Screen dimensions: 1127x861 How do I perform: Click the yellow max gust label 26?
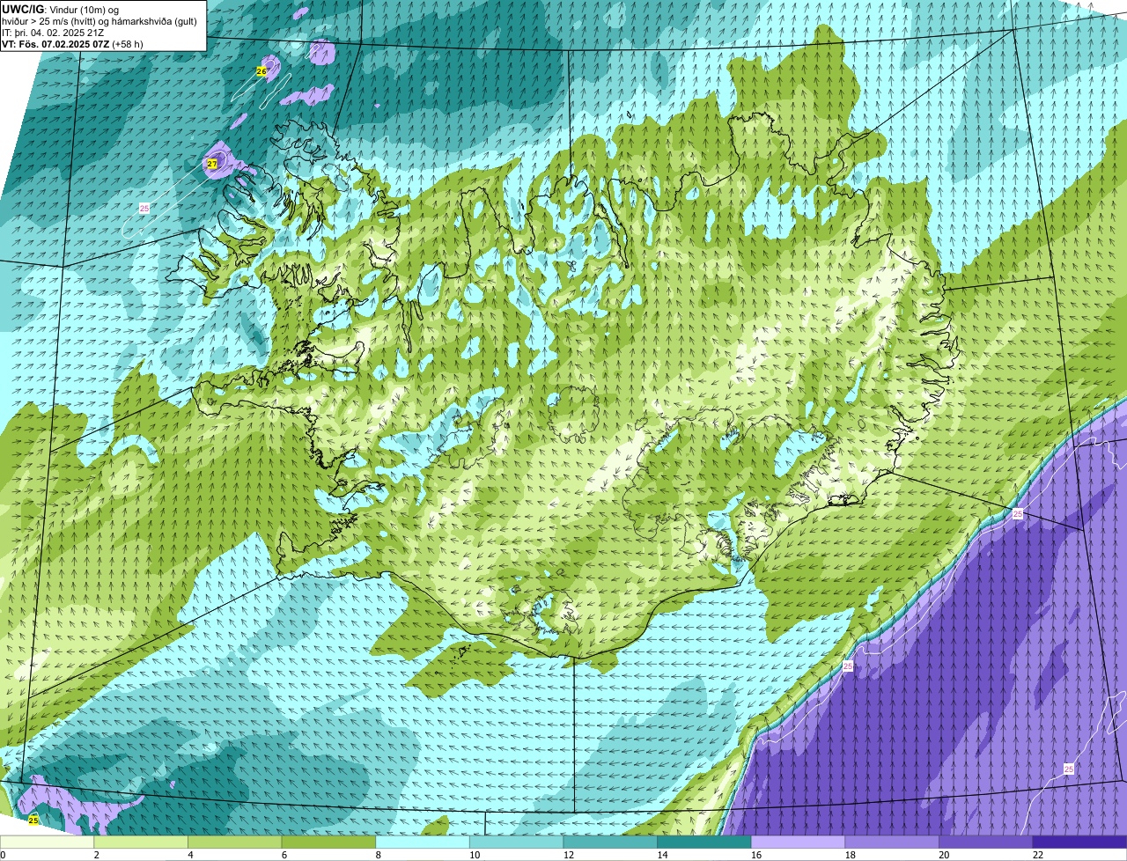click(x=261, y=70)
